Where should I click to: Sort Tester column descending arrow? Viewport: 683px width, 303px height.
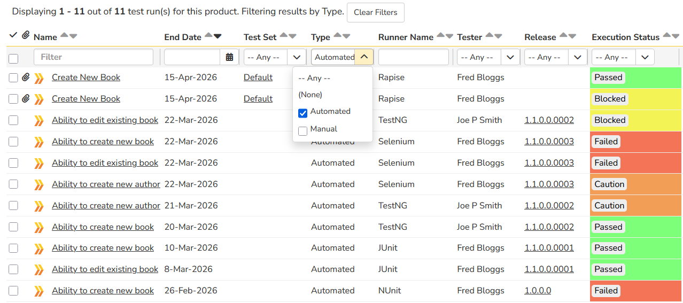click(498, 36)
